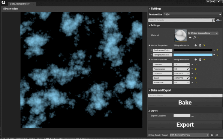Use selected asset arrow under Material
223x139 pixels.
pos(190,37)
